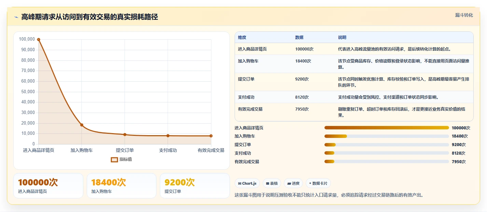
Task: Toggle the 指标值 legend swatch under the chart
Action: [114, 159]
